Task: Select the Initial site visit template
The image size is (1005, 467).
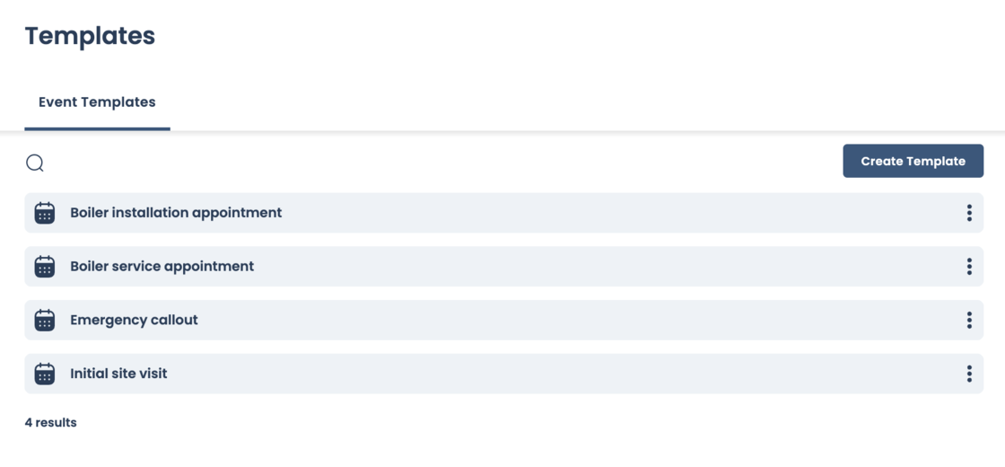Action: click(119, 374)
